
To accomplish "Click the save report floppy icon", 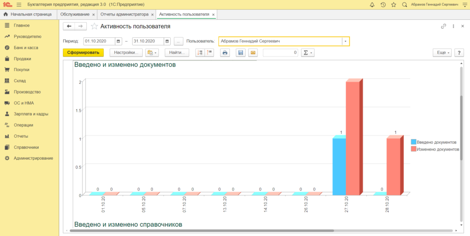I will (x=241, y=53).
